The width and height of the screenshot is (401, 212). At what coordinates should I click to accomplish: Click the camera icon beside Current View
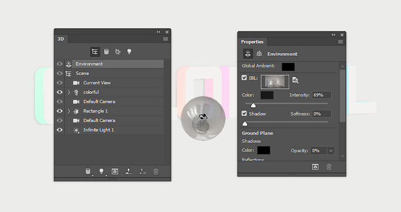pyautogui.click(x=76, y=83)
